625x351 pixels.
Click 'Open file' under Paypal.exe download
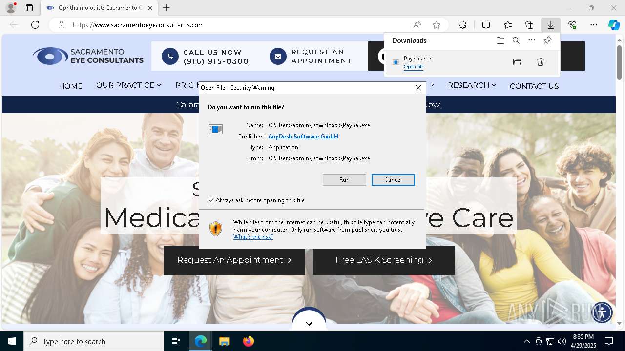point(414,67)
